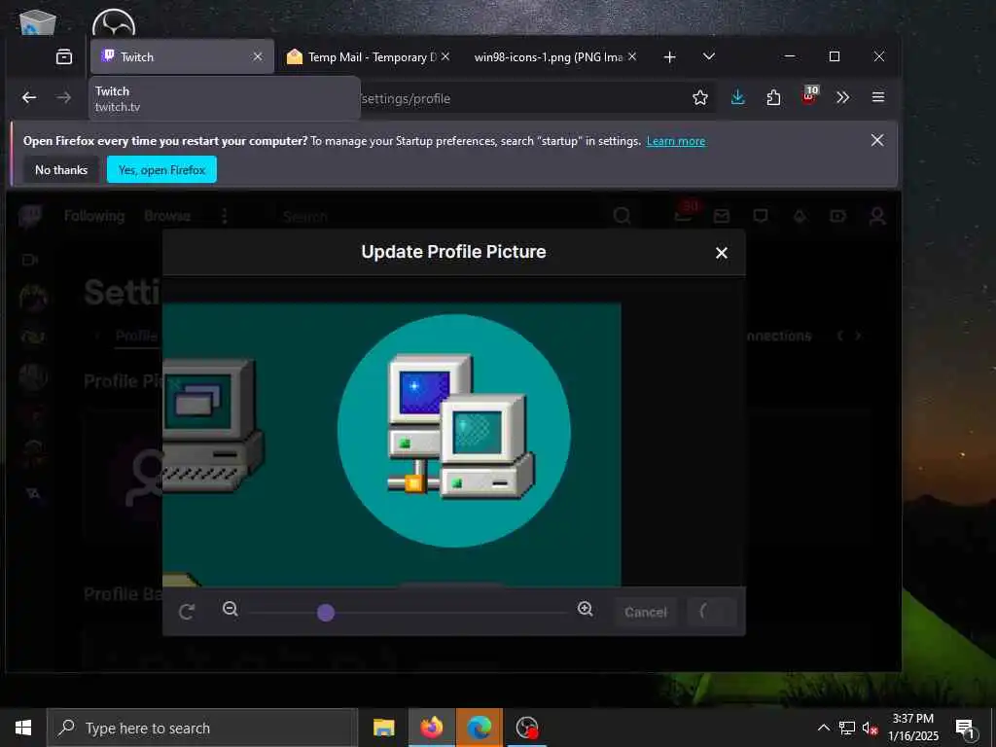Click the rotate image icon
This screenshot has height=747, width=996.
click(x=187, y=612)
